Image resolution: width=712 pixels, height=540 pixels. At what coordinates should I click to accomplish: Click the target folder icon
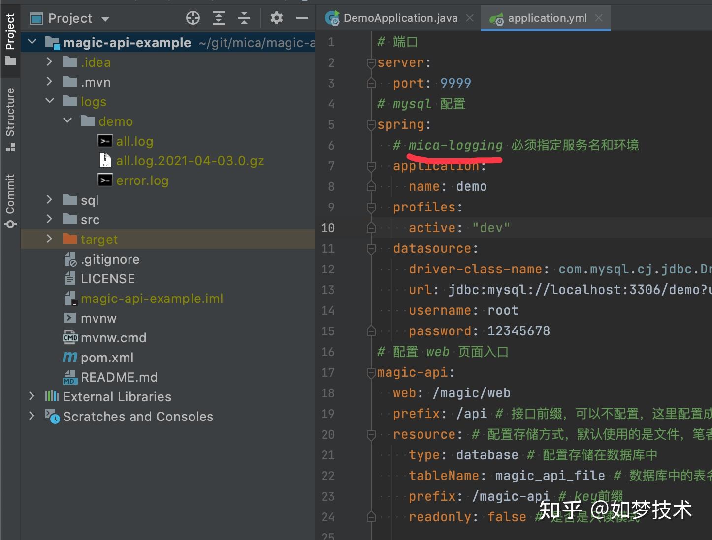pos(70,239)
